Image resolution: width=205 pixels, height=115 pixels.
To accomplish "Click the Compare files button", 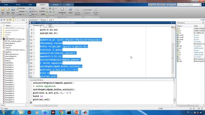I will (20, 11).
